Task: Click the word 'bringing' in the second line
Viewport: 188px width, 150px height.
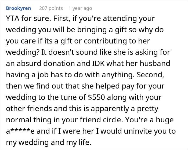Action: [92, 30]
